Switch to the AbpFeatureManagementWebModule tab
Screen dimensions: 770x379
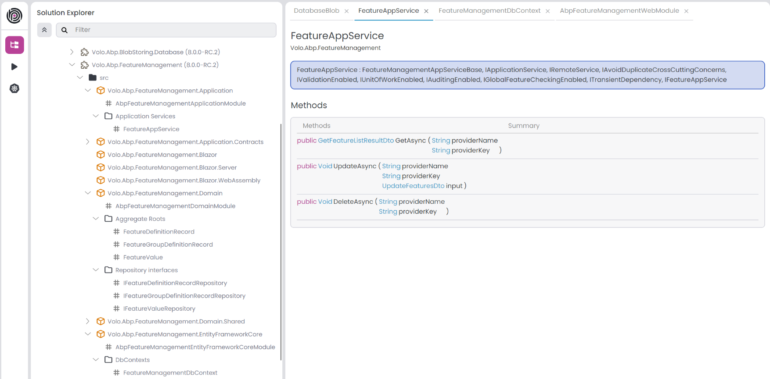pos(619,11)
